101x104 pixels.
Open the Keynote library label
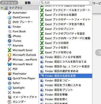pos(18,46)
